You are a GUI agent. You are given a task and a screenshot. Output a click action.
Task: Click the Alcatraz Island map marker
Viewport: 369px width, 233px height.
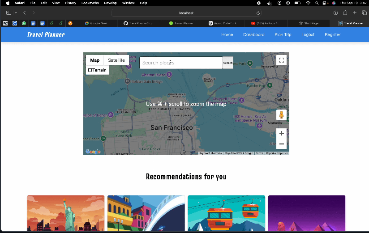pyautogui.click(x=169, y=75)
